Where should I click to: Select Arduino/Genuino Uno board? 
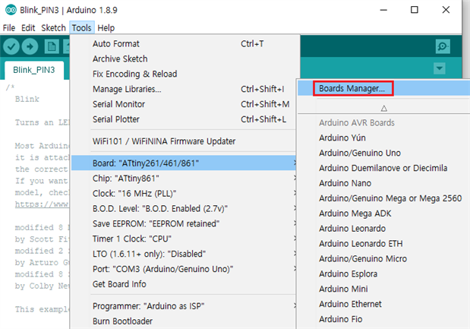tap(383, 153)
